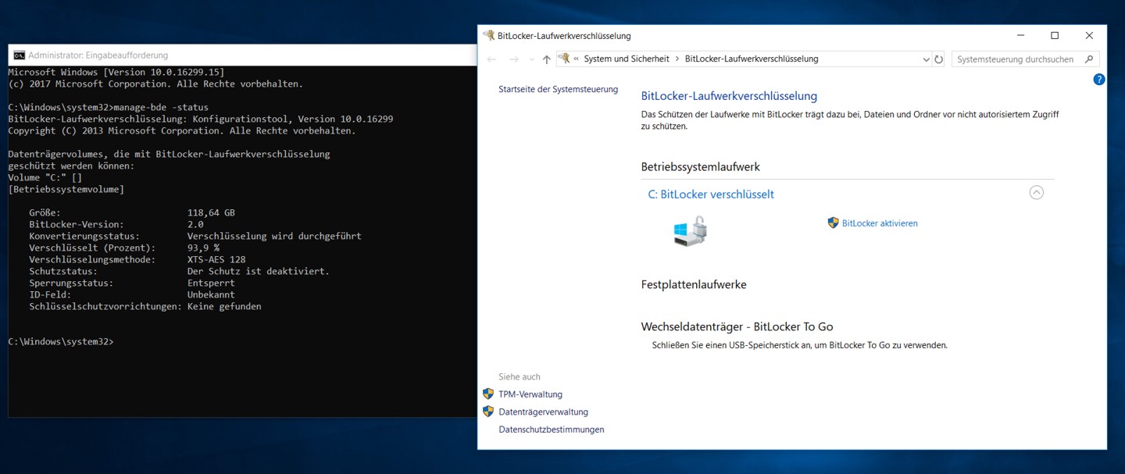The width and height of the screenshot is (1125, 474).
Task: Click the address bar key icon
Action: point(564,59)
